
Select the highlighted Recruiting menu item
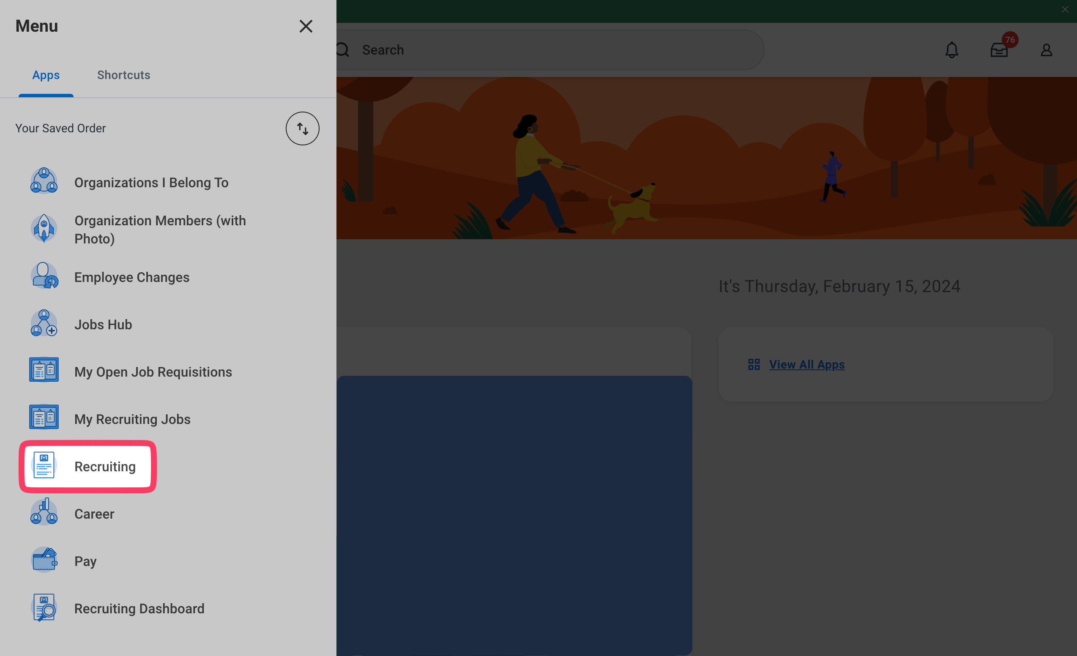point(87,466)
